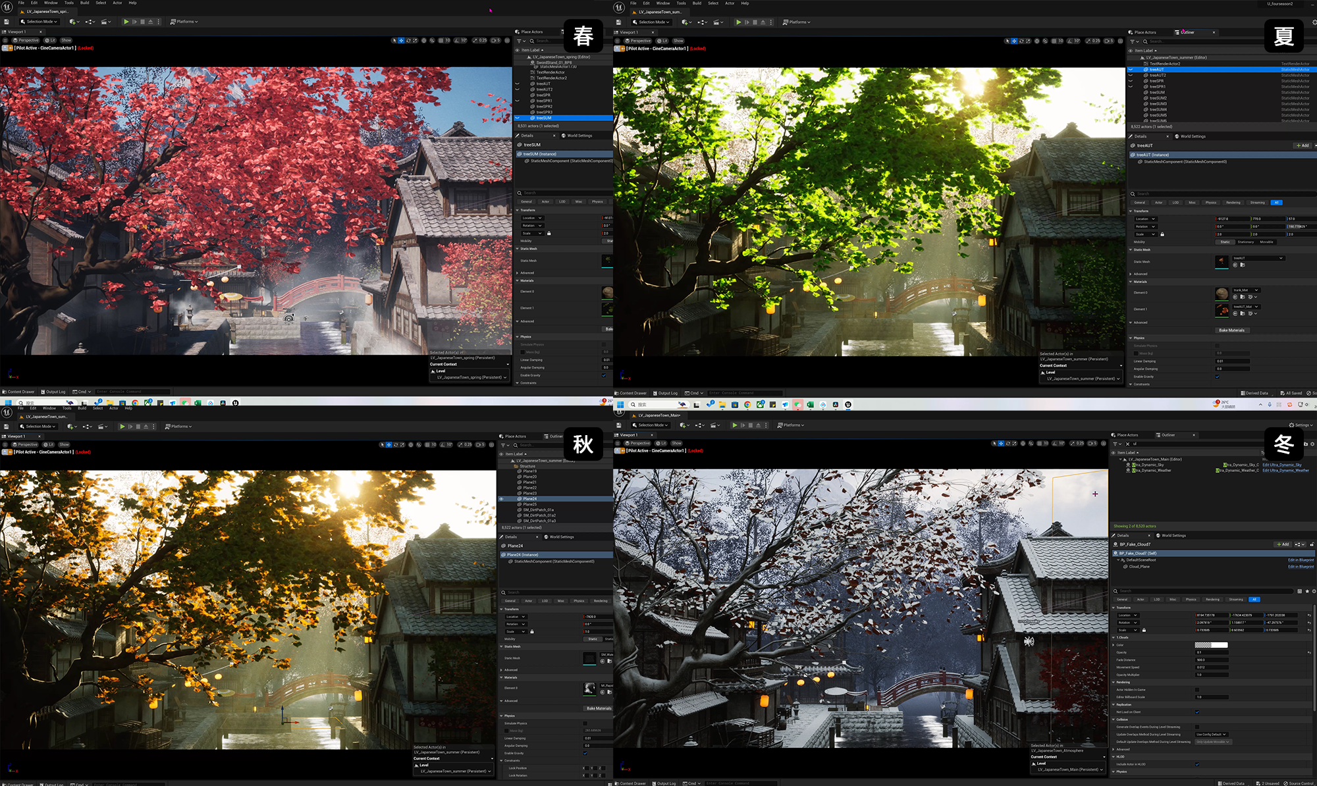Click the Edit Ultra_Dynamic_Sky link
1317x786 pixels.
tap(1282, 465)
